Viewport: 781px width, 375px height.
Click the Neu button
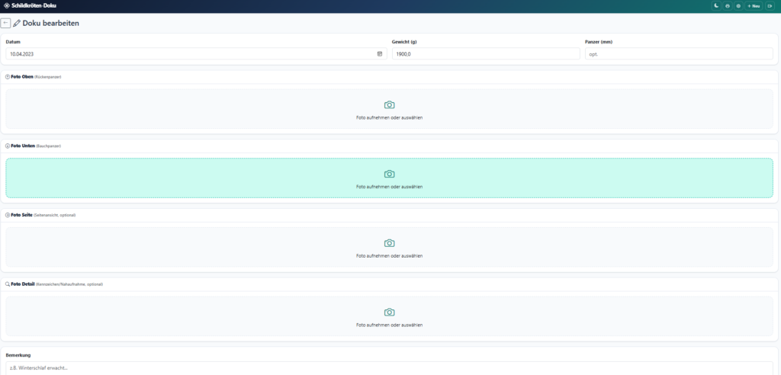[753, 5]
